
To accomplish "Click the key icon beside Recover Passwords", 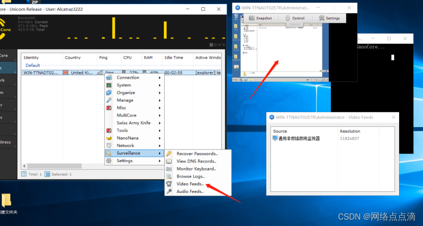I will [169, 154].
